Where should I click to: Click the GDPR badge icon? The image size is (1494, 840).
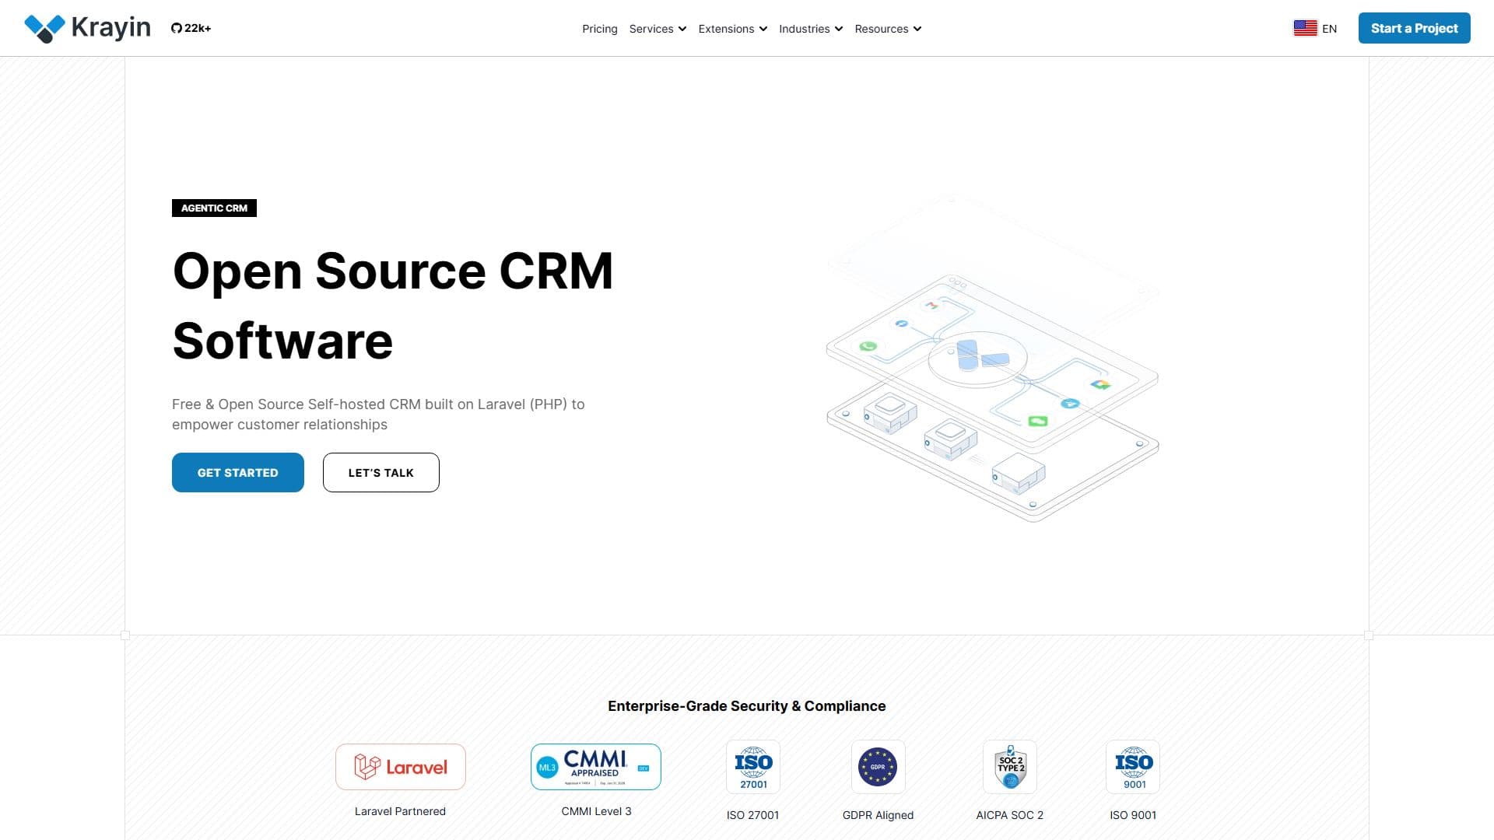pyautogui.click(x=878, y=767)
